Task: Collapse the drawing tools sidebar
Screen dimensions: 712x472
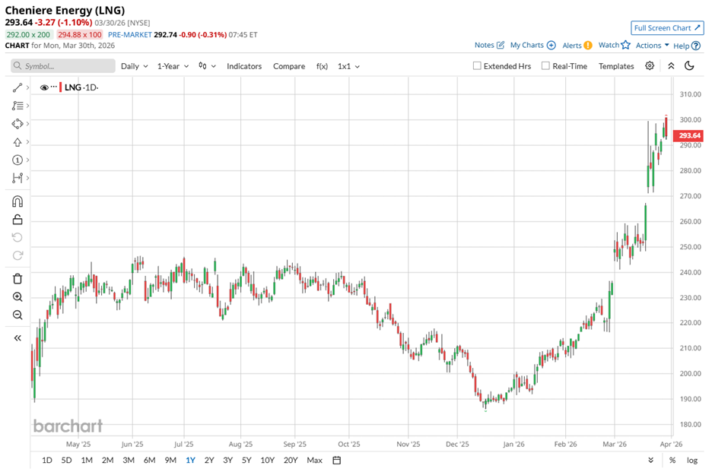Action: (x=17, y=338)
